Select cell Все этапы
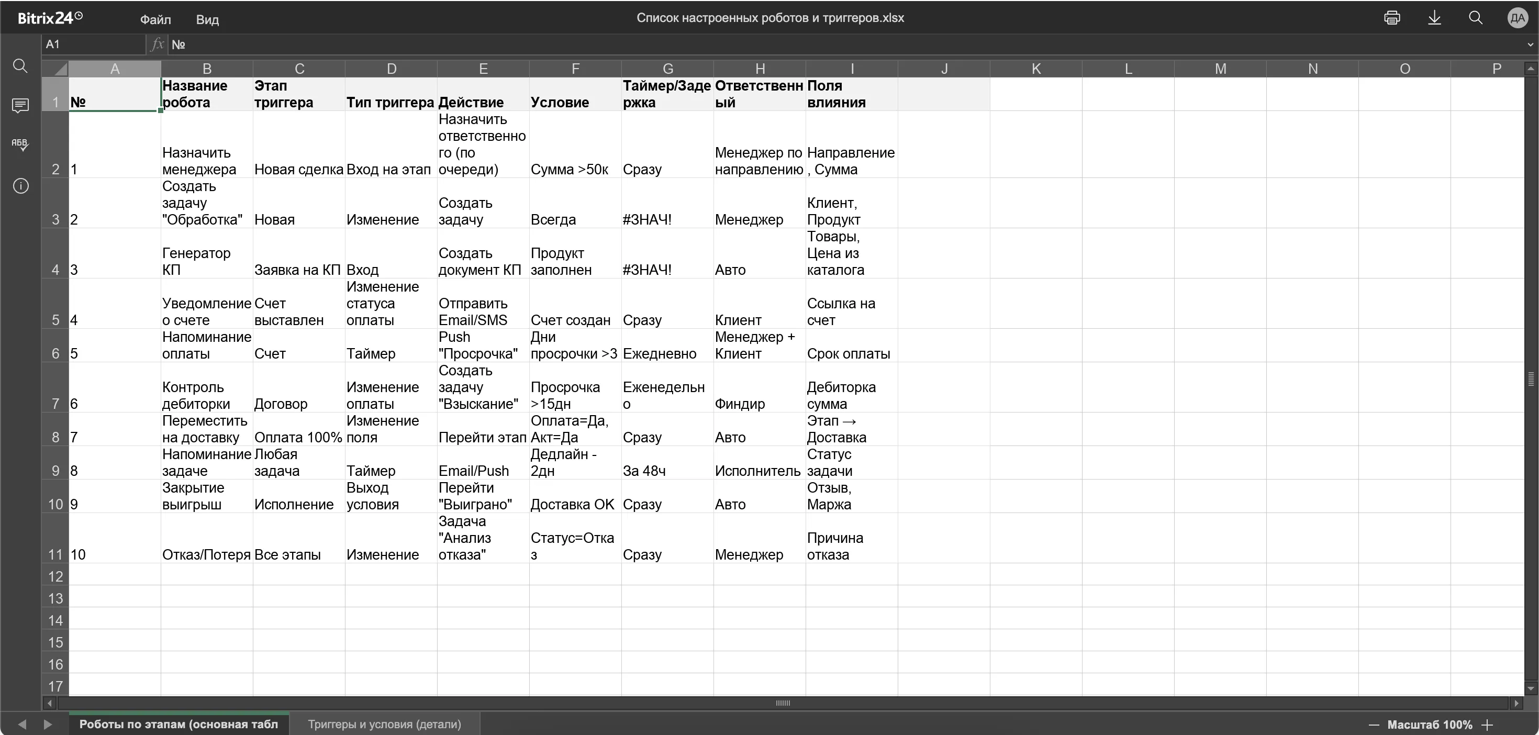This screenshot has height=735, width=1539. coord(299,538)
